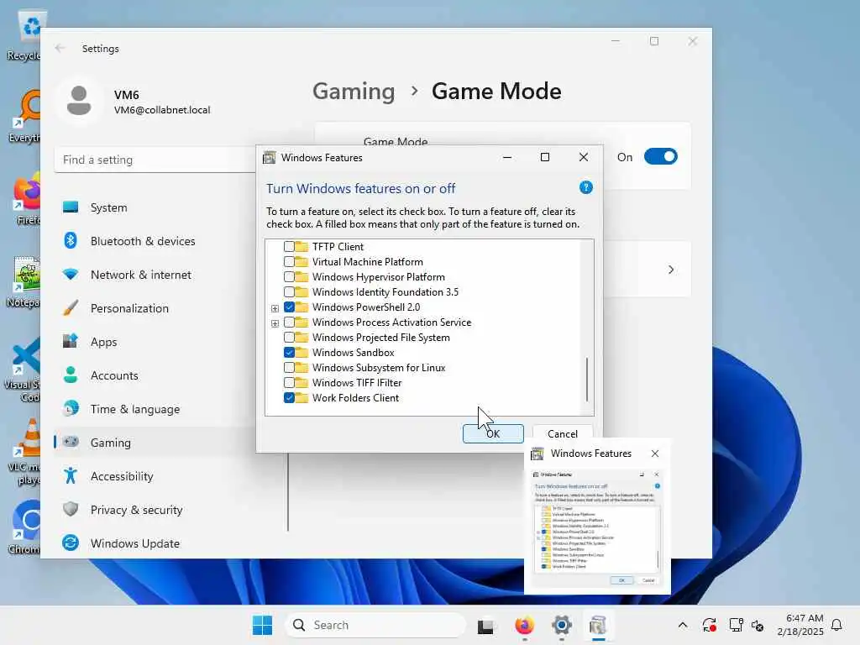
Task: Confirm with the OK button
Action: click(x=493, y=434)
